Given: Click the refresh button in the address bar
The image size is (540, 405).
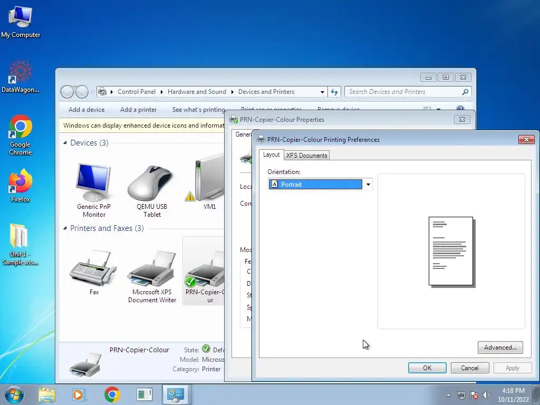Looking at the screenshot, I should (334, 92).
